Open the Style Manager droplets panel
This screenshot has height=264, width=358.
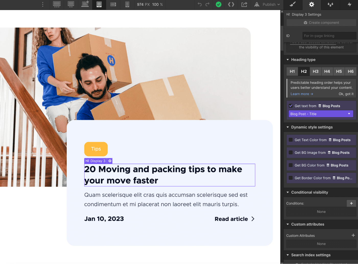[x=330, y=5]
